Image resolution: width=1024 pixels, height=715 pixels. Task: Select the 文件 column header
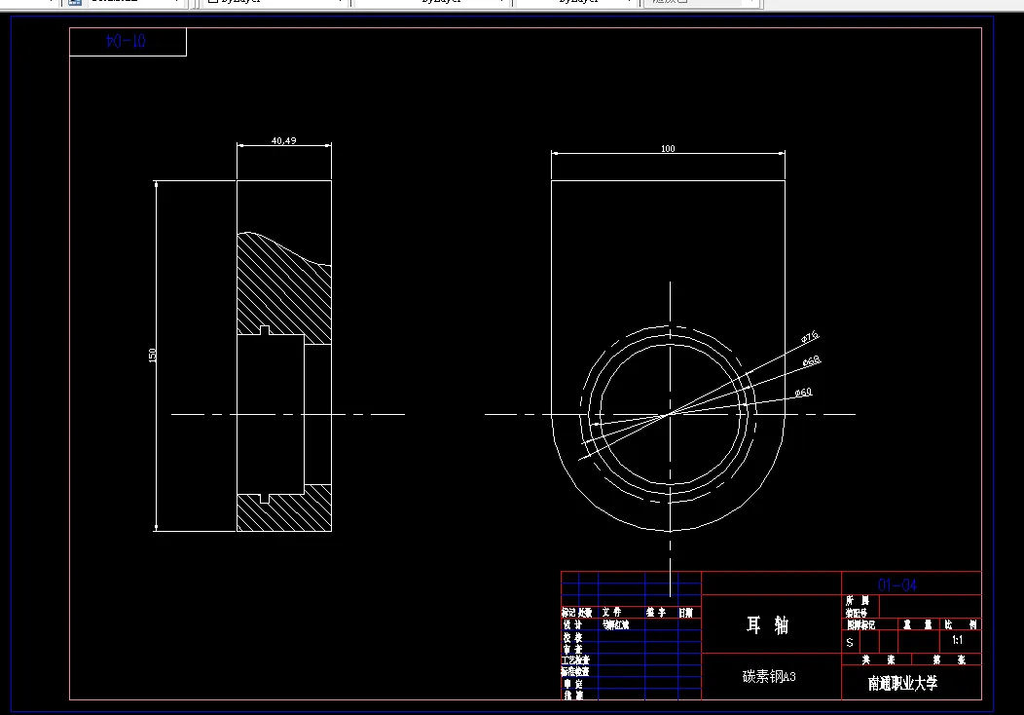pyautogui.click(x=611, y=613)
